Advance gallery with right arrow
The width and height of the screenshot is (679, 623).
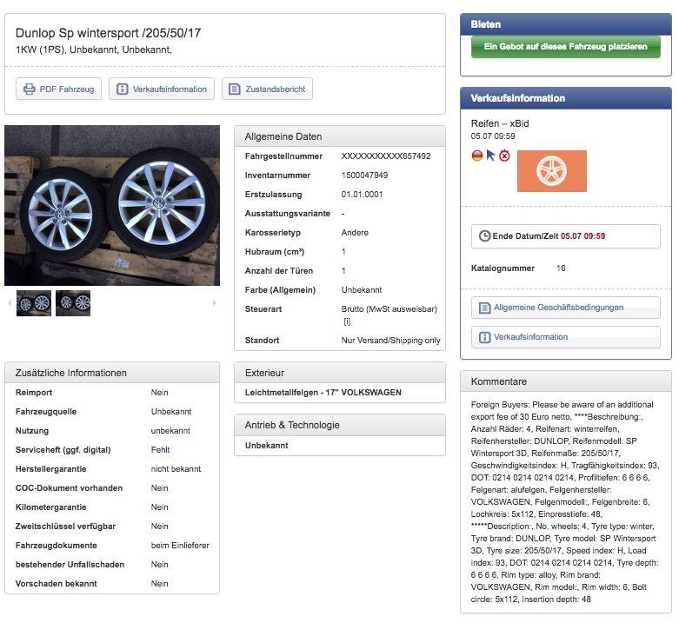(215, 302)
